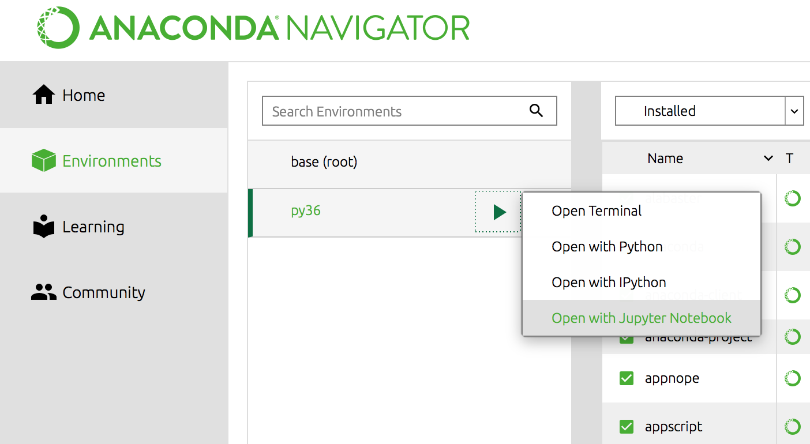810x444 pixels.
Task: Open the py36 environment actions menu
Action: [497, 212]
